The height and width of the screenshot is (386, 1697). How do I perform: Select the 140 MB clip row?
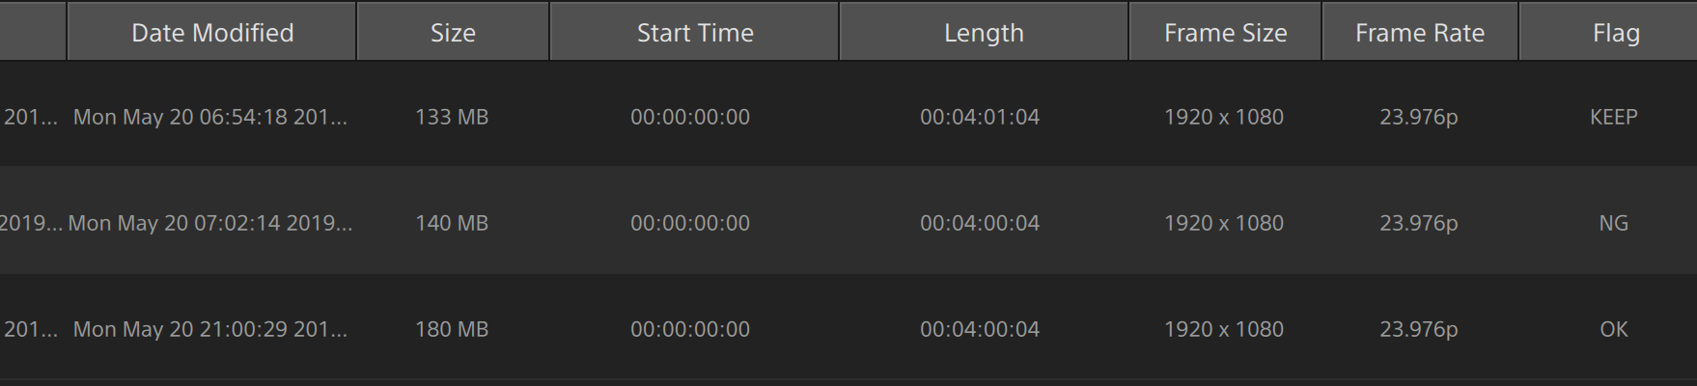point(452,223)
